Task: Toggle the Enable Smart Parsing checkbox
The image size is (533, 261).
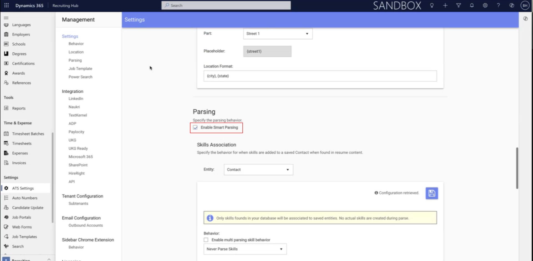Action: click(195, 128)
